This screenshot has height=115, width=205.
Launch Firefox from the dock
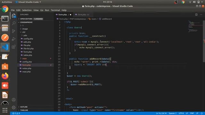tap(5, 76)
